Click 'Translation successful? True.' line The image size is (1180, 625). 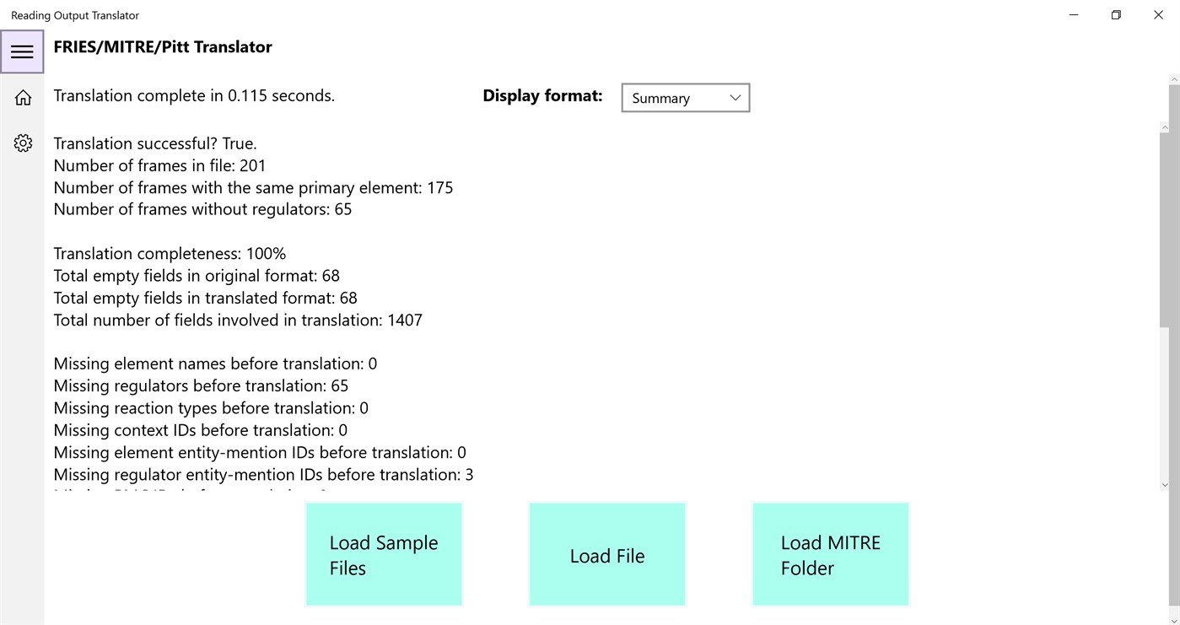[155, 143]
